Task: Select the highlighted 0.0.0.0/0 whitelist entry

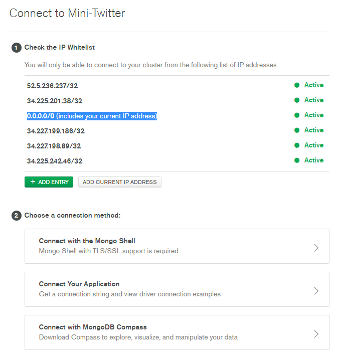Action: pos(92,116)
